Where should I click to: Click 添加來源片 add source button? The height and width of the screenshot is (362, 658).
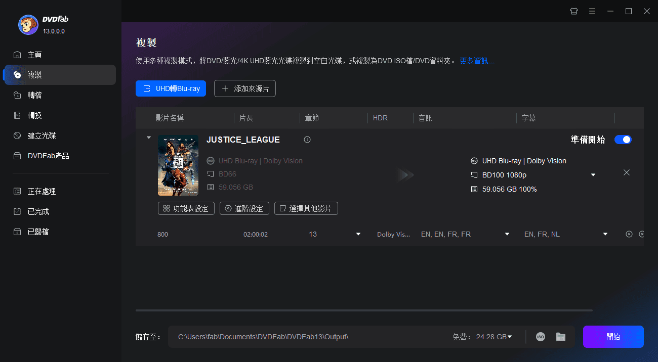(x=245, y=88)
